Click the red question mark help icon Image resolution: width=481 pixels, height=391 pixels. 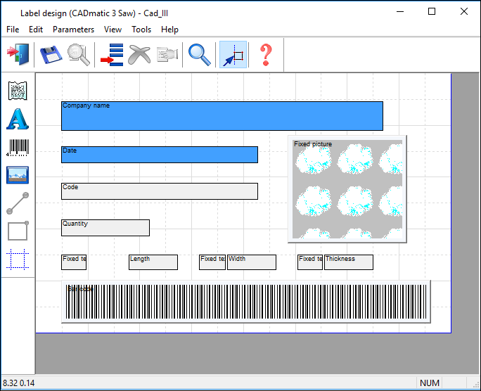tap(265, 55)
